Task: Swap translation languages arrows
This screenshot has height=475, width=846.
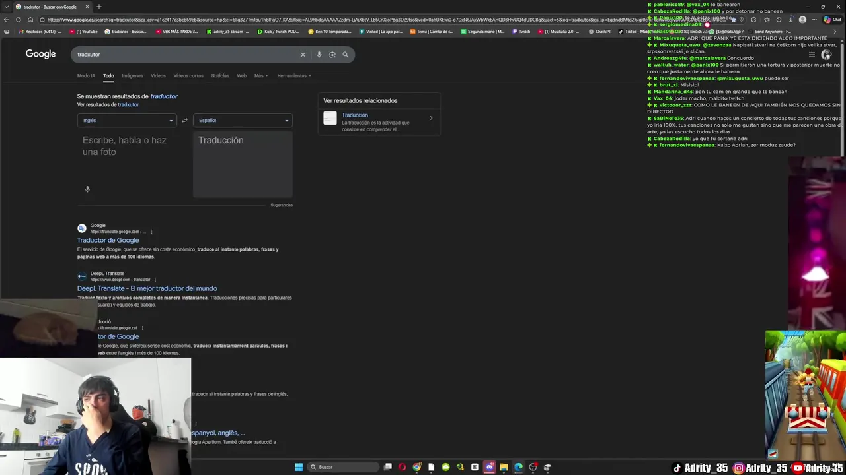Action: pos(184,120)
